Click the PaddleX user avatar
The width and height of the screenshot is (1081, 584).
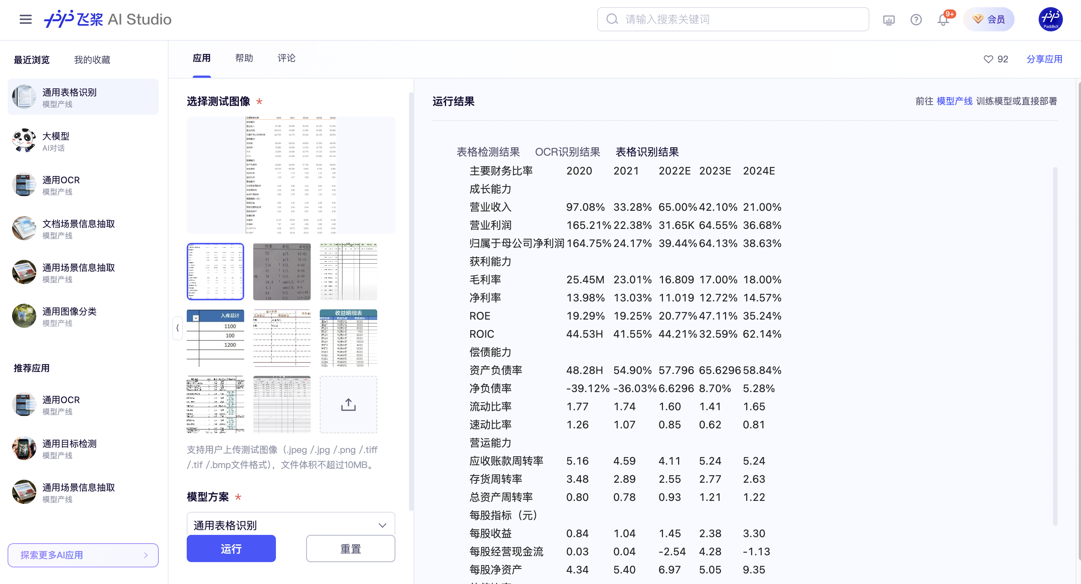tap(1050, 19)
